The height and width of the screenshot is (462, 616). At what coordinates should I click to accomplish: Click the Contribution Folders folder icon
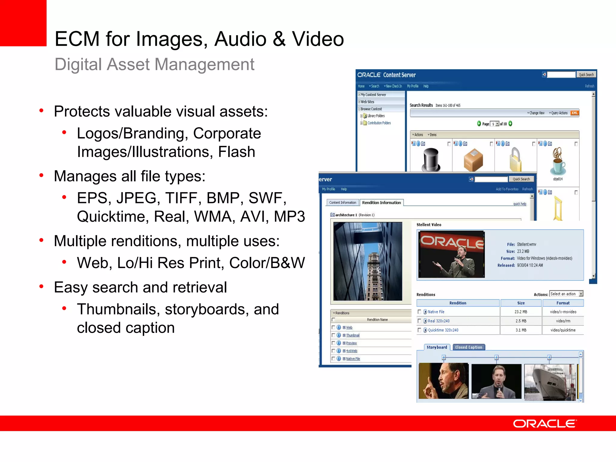pyautogui.click(x=365, y=123)
